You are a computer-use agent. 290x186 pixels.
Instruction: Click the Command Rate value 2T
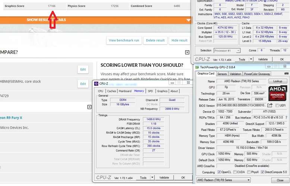pyautogui.click(x=154, y=150)
